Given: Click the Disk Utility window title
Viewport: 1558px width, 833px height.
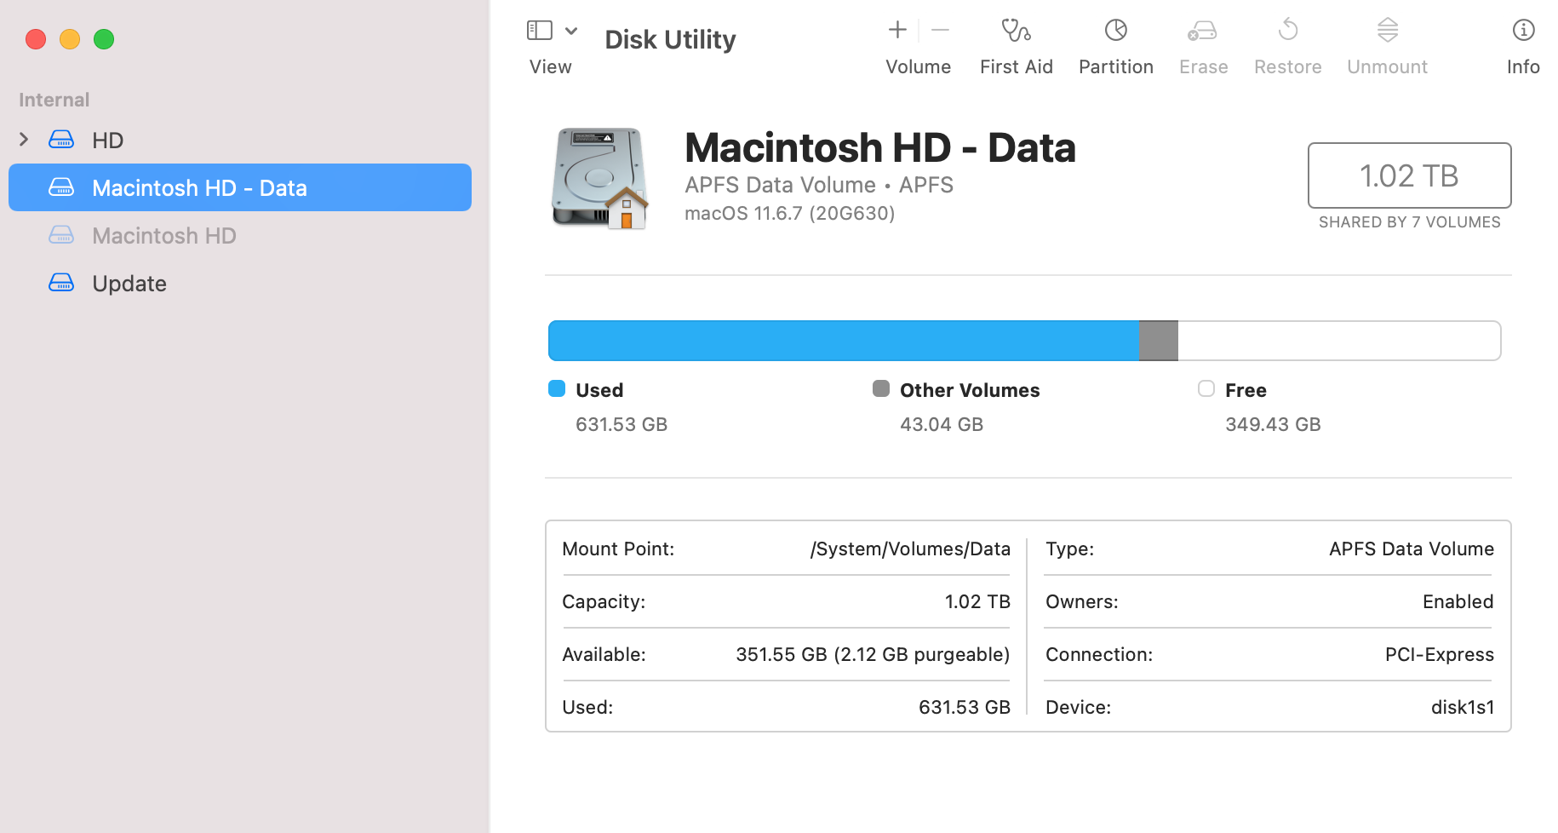Looking at the screenshot, I should [x=670, y=39].
